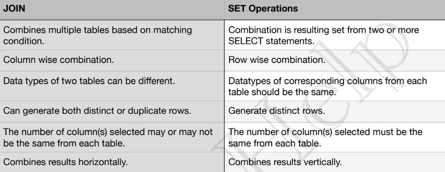Viewport: 445px width, 172px height.
Task: Select the 'Combination is resulting set' cell
Action: 335,35
